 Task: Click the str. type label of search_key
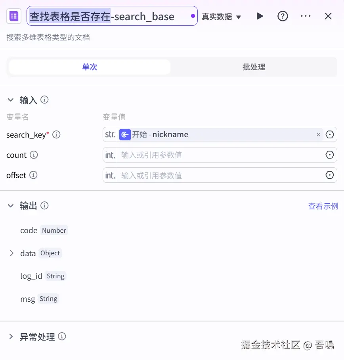[x=110, y=134]
